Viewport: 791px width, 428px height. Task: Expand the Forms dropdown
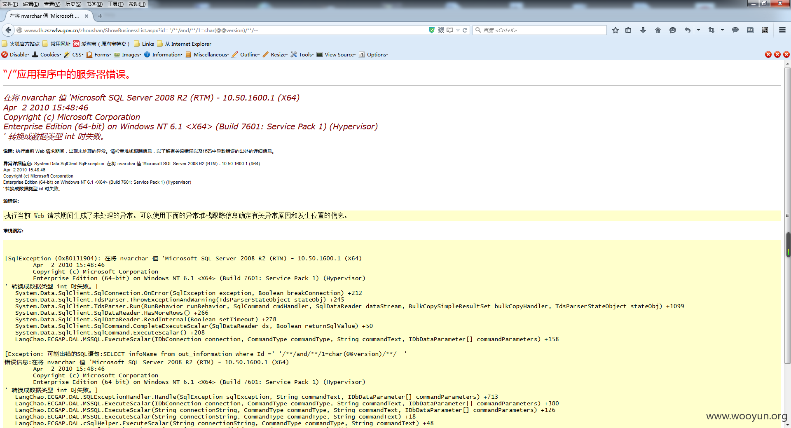click(x=99, y=54)
